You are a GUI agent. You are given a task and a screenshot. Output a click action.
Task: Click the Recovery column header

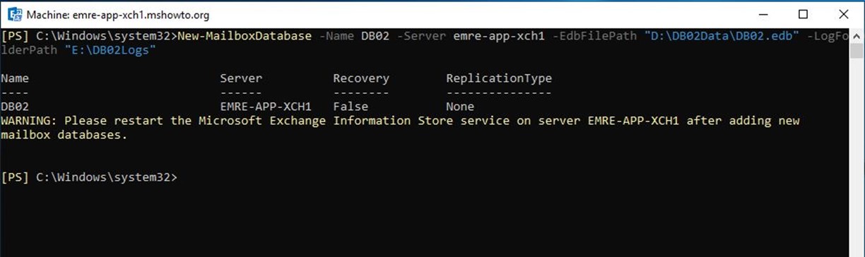[361, 78]
